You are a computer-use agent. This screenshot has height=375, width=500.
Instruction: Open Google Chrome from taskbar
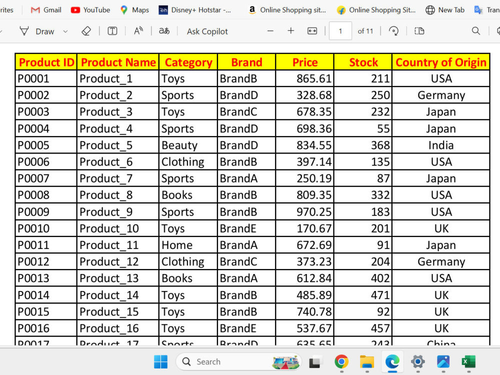pos(341,361)
